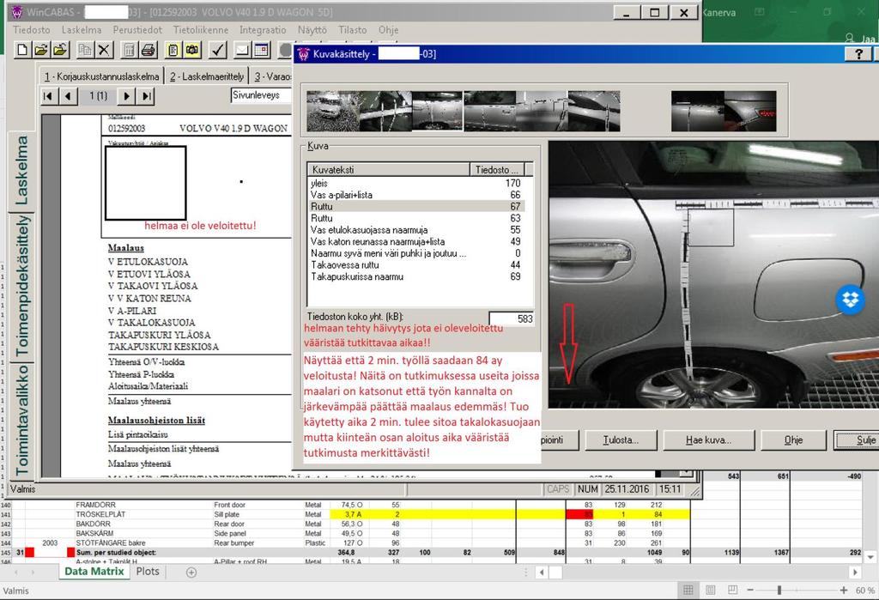Go to previous page in report viewer
Viewport: 879px width, 600px height.
[x=68, y=96]
